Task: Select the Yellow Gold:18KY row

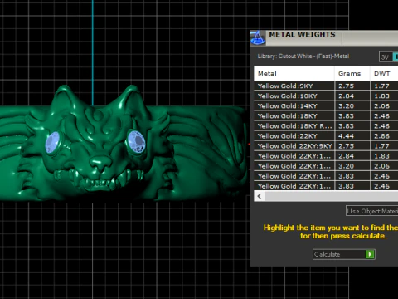Action: [326, 116]
